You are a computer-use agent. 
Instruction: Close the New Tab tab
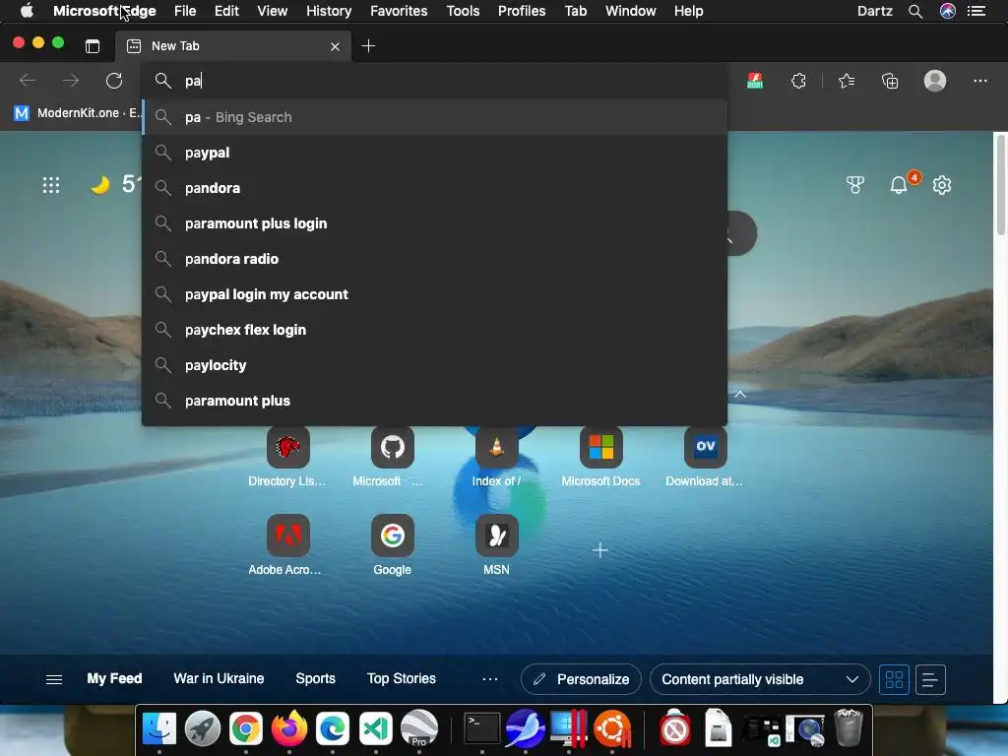pos(335,46)
